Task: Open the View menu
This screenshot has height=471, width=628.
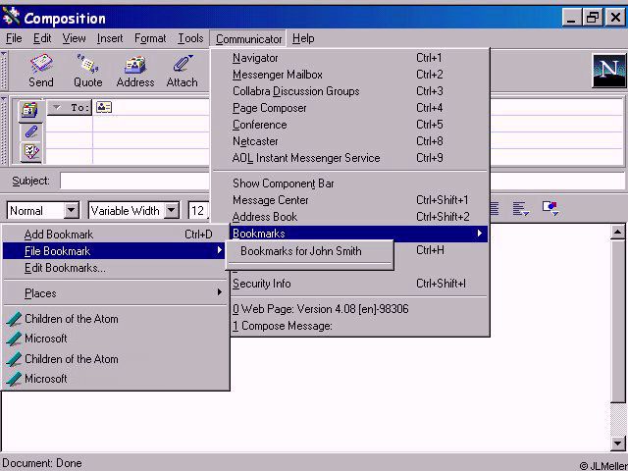Action: 74,38
